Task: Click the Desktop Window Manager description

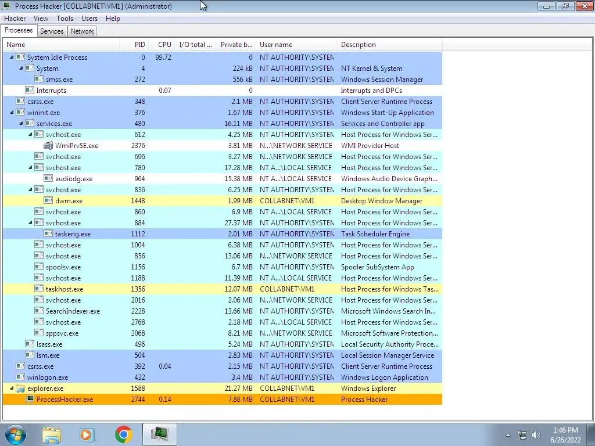Action: tap(382, 200)
